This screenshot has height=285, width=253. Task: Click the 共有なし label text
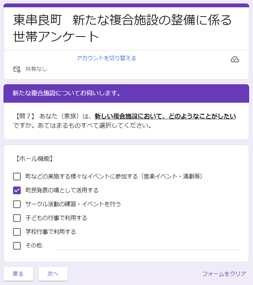[x=36, y=69]
